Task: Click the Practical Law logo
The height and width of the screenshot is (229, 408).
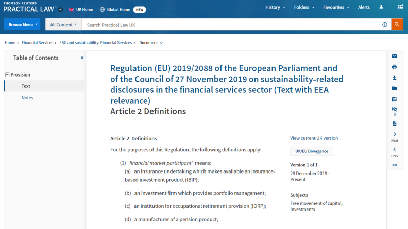Action: 29,7
